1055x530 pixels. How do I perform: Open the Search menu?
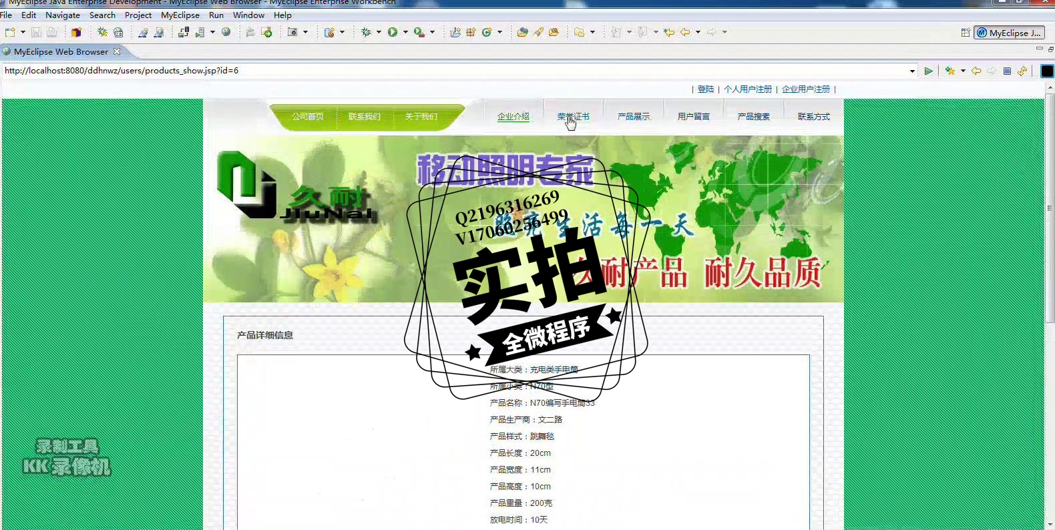coord(102,15)
